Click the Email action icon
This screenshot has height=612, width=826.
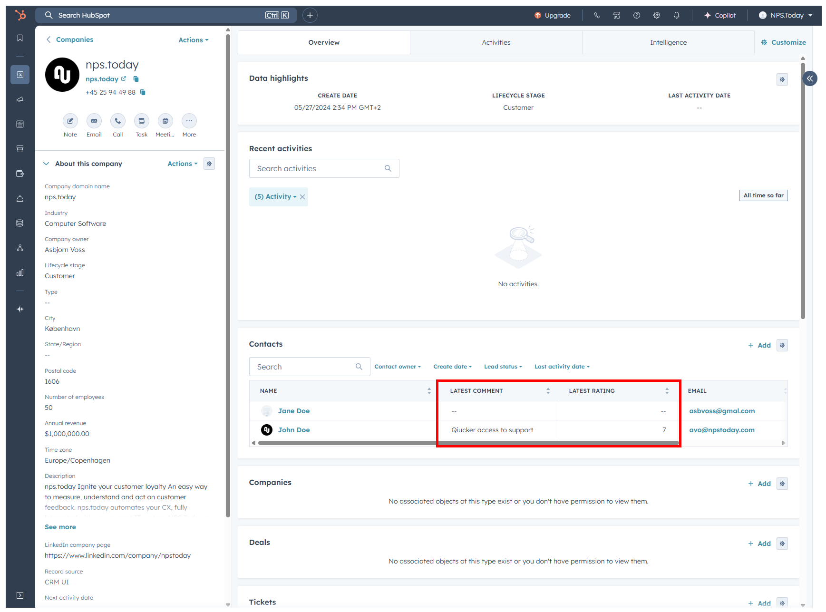94,121
